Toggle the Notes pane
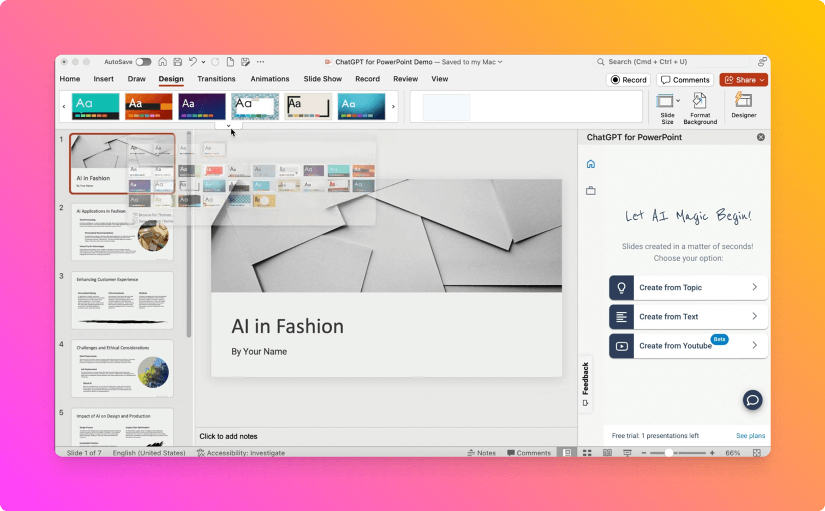 pyautogui.click(x=482, y=453)
